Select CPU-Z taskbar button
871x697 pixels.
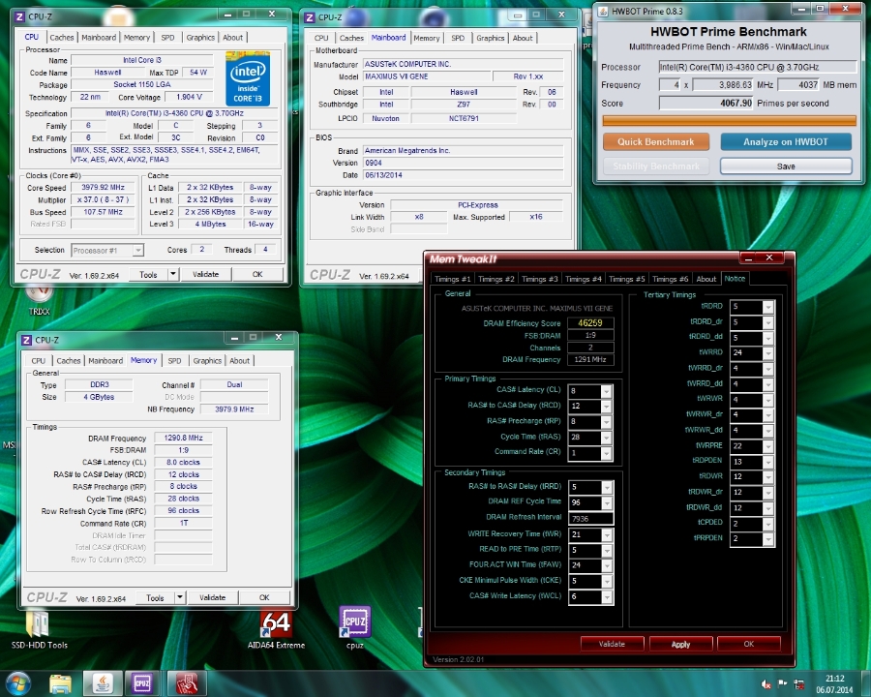coord(143,683)
